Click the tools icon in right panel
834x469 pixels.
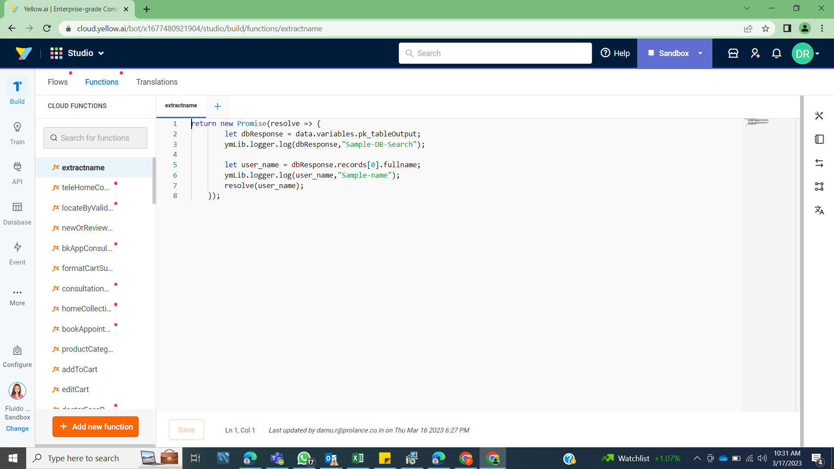pyautogui.click(x=819, y=116)
